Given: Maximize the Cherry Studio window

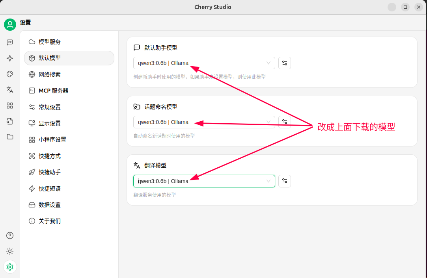Looking at the screenshot, I should pyautogui.click(x=405, y=7).
